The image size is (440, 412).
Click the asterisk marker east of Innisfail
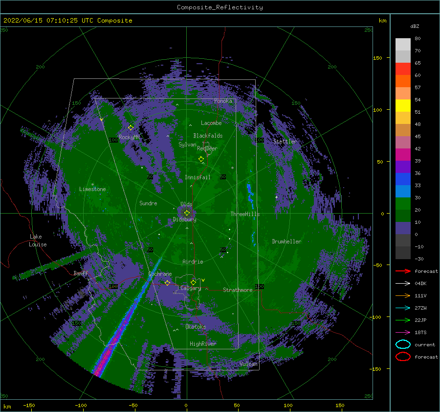(x=232, y=168)
